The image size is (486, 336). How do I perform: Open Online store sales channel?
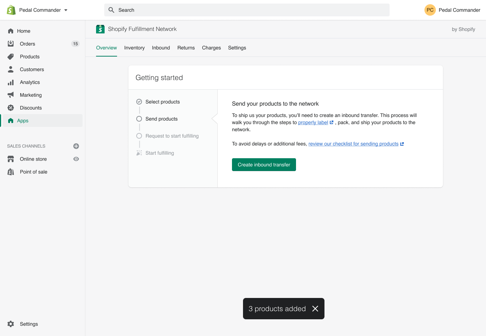coord(33,159)
